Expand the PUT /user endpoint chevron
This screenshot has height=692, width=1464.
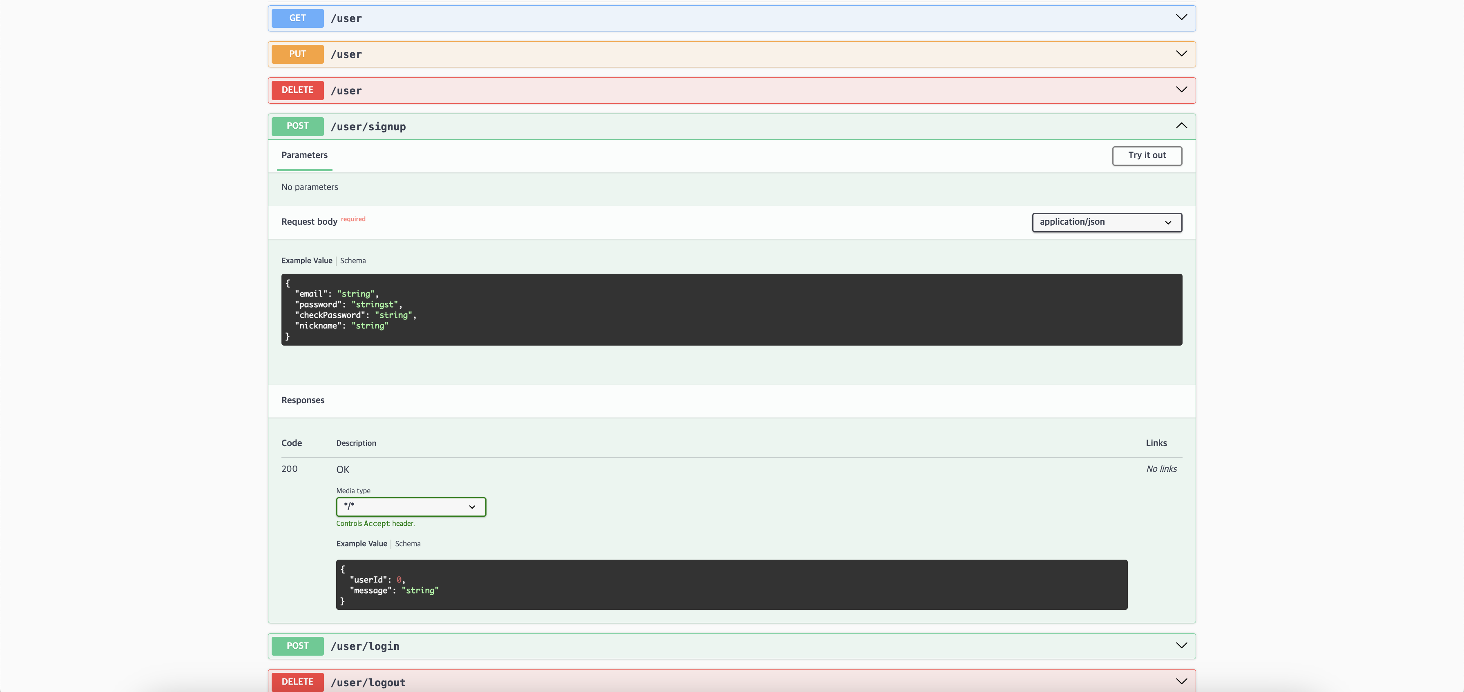pyautogui.click(x=1181, y=54)
